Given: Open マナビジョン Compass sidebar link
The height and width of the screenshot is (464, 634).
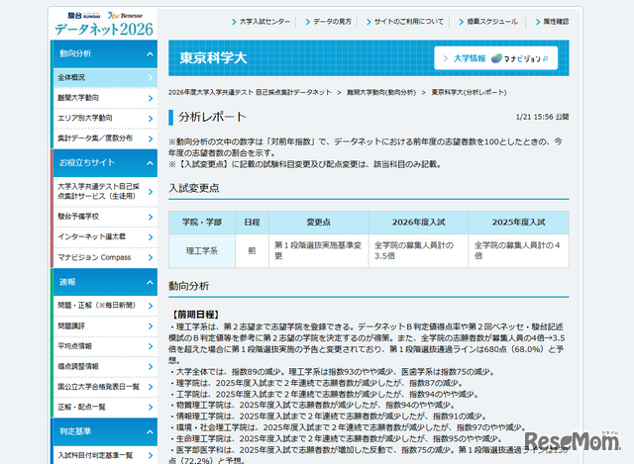Looking at the screenshot, I should point(105,257).
